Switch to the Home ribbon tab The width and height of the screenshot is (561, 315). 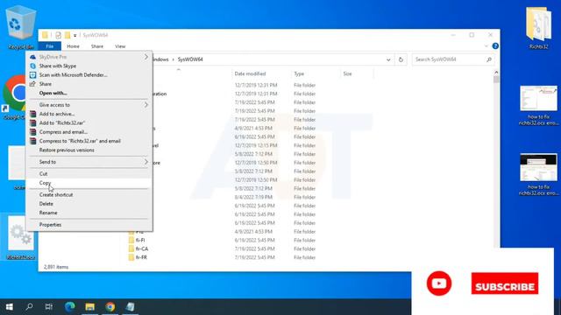[x=73, y=46]
